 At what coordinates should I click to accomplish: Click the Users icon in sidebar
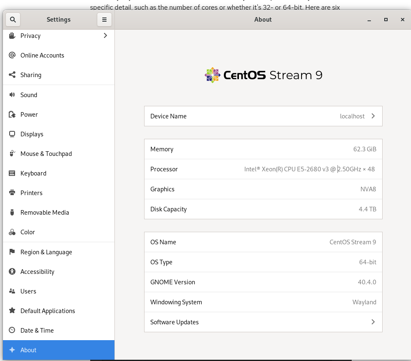(13, 291)
